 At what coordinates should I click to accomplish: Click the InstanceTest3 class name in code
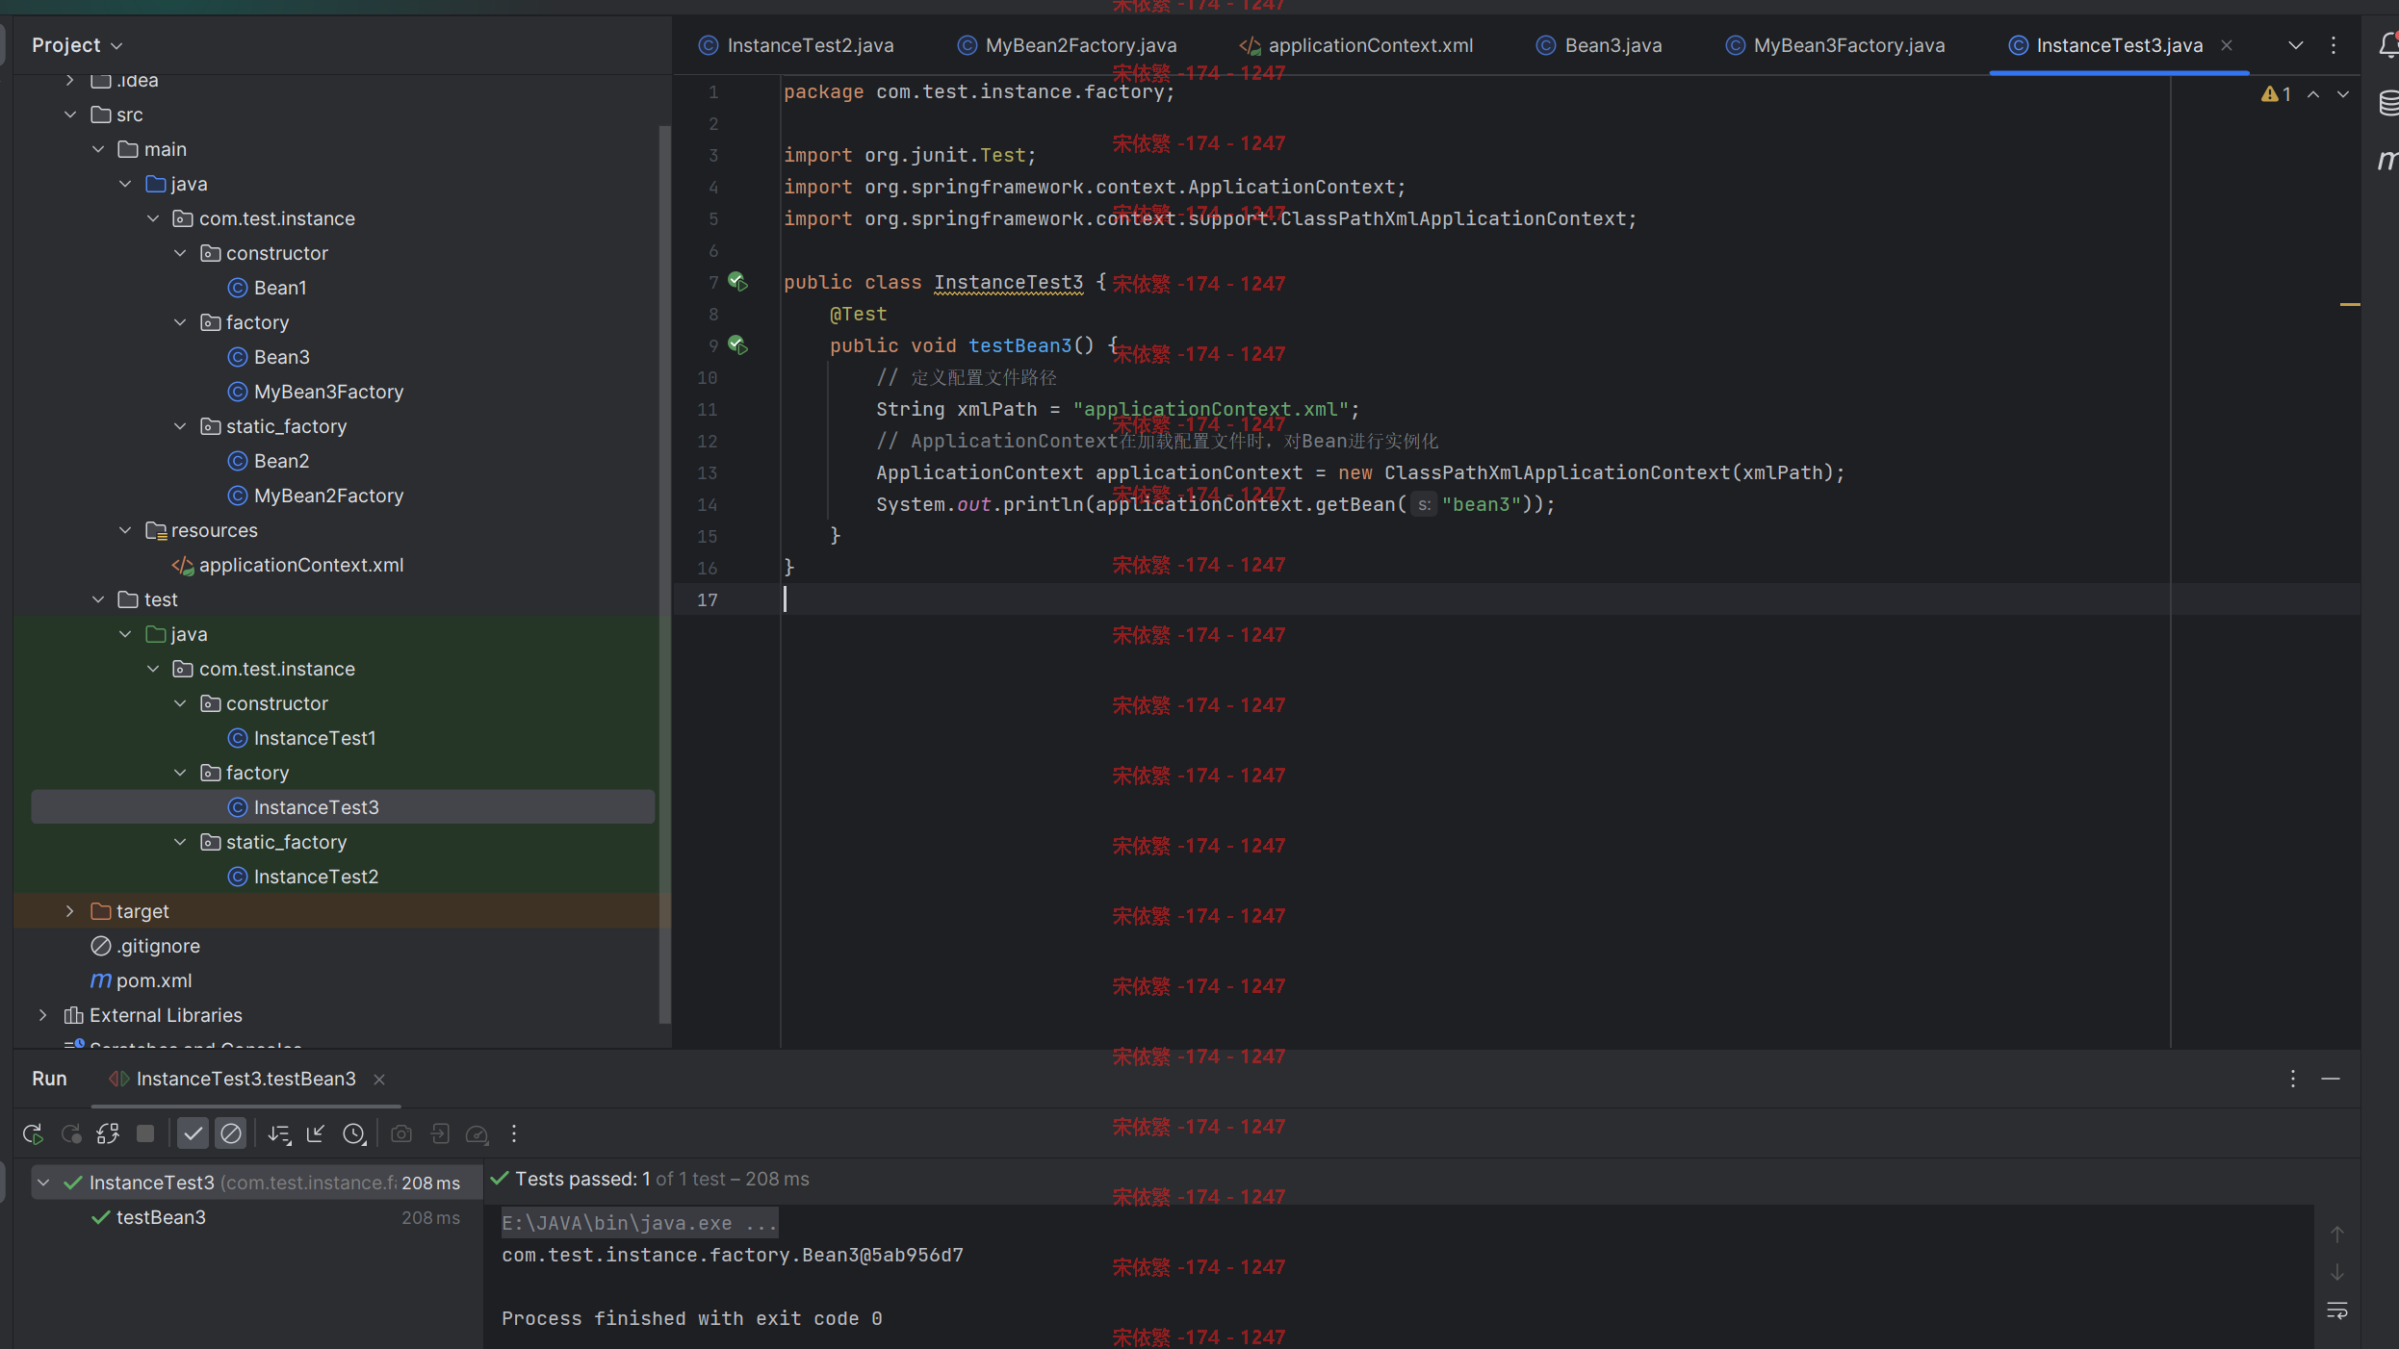[x=1009, y=282]
